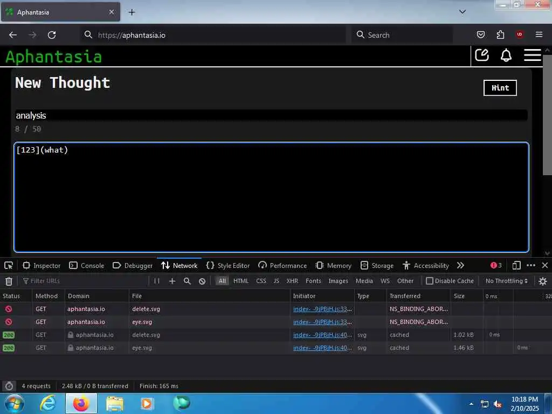
Task: Go back with the browser back arrow
Action: tap(13, 35)
